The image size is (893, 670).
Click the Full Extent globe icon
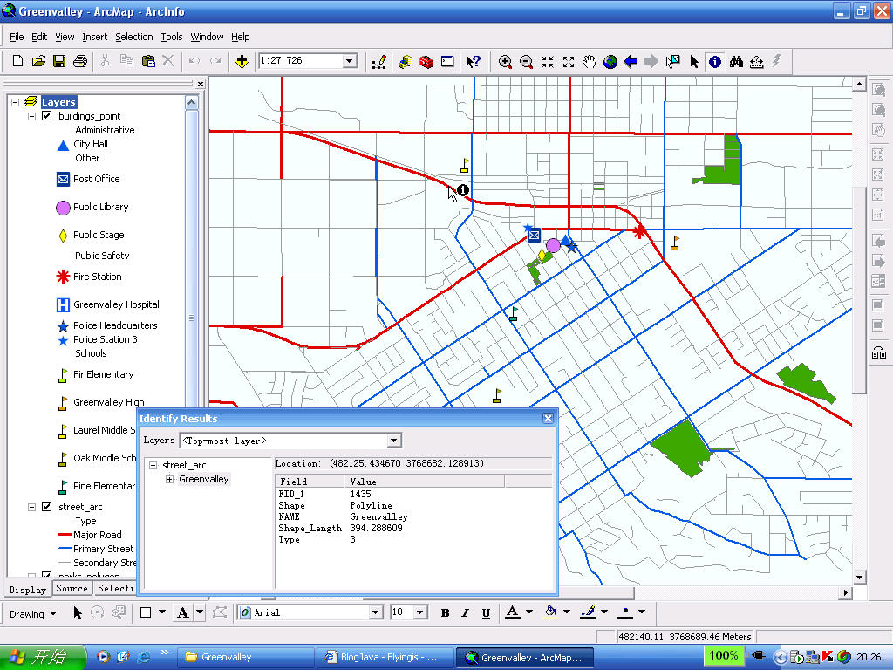610,62
